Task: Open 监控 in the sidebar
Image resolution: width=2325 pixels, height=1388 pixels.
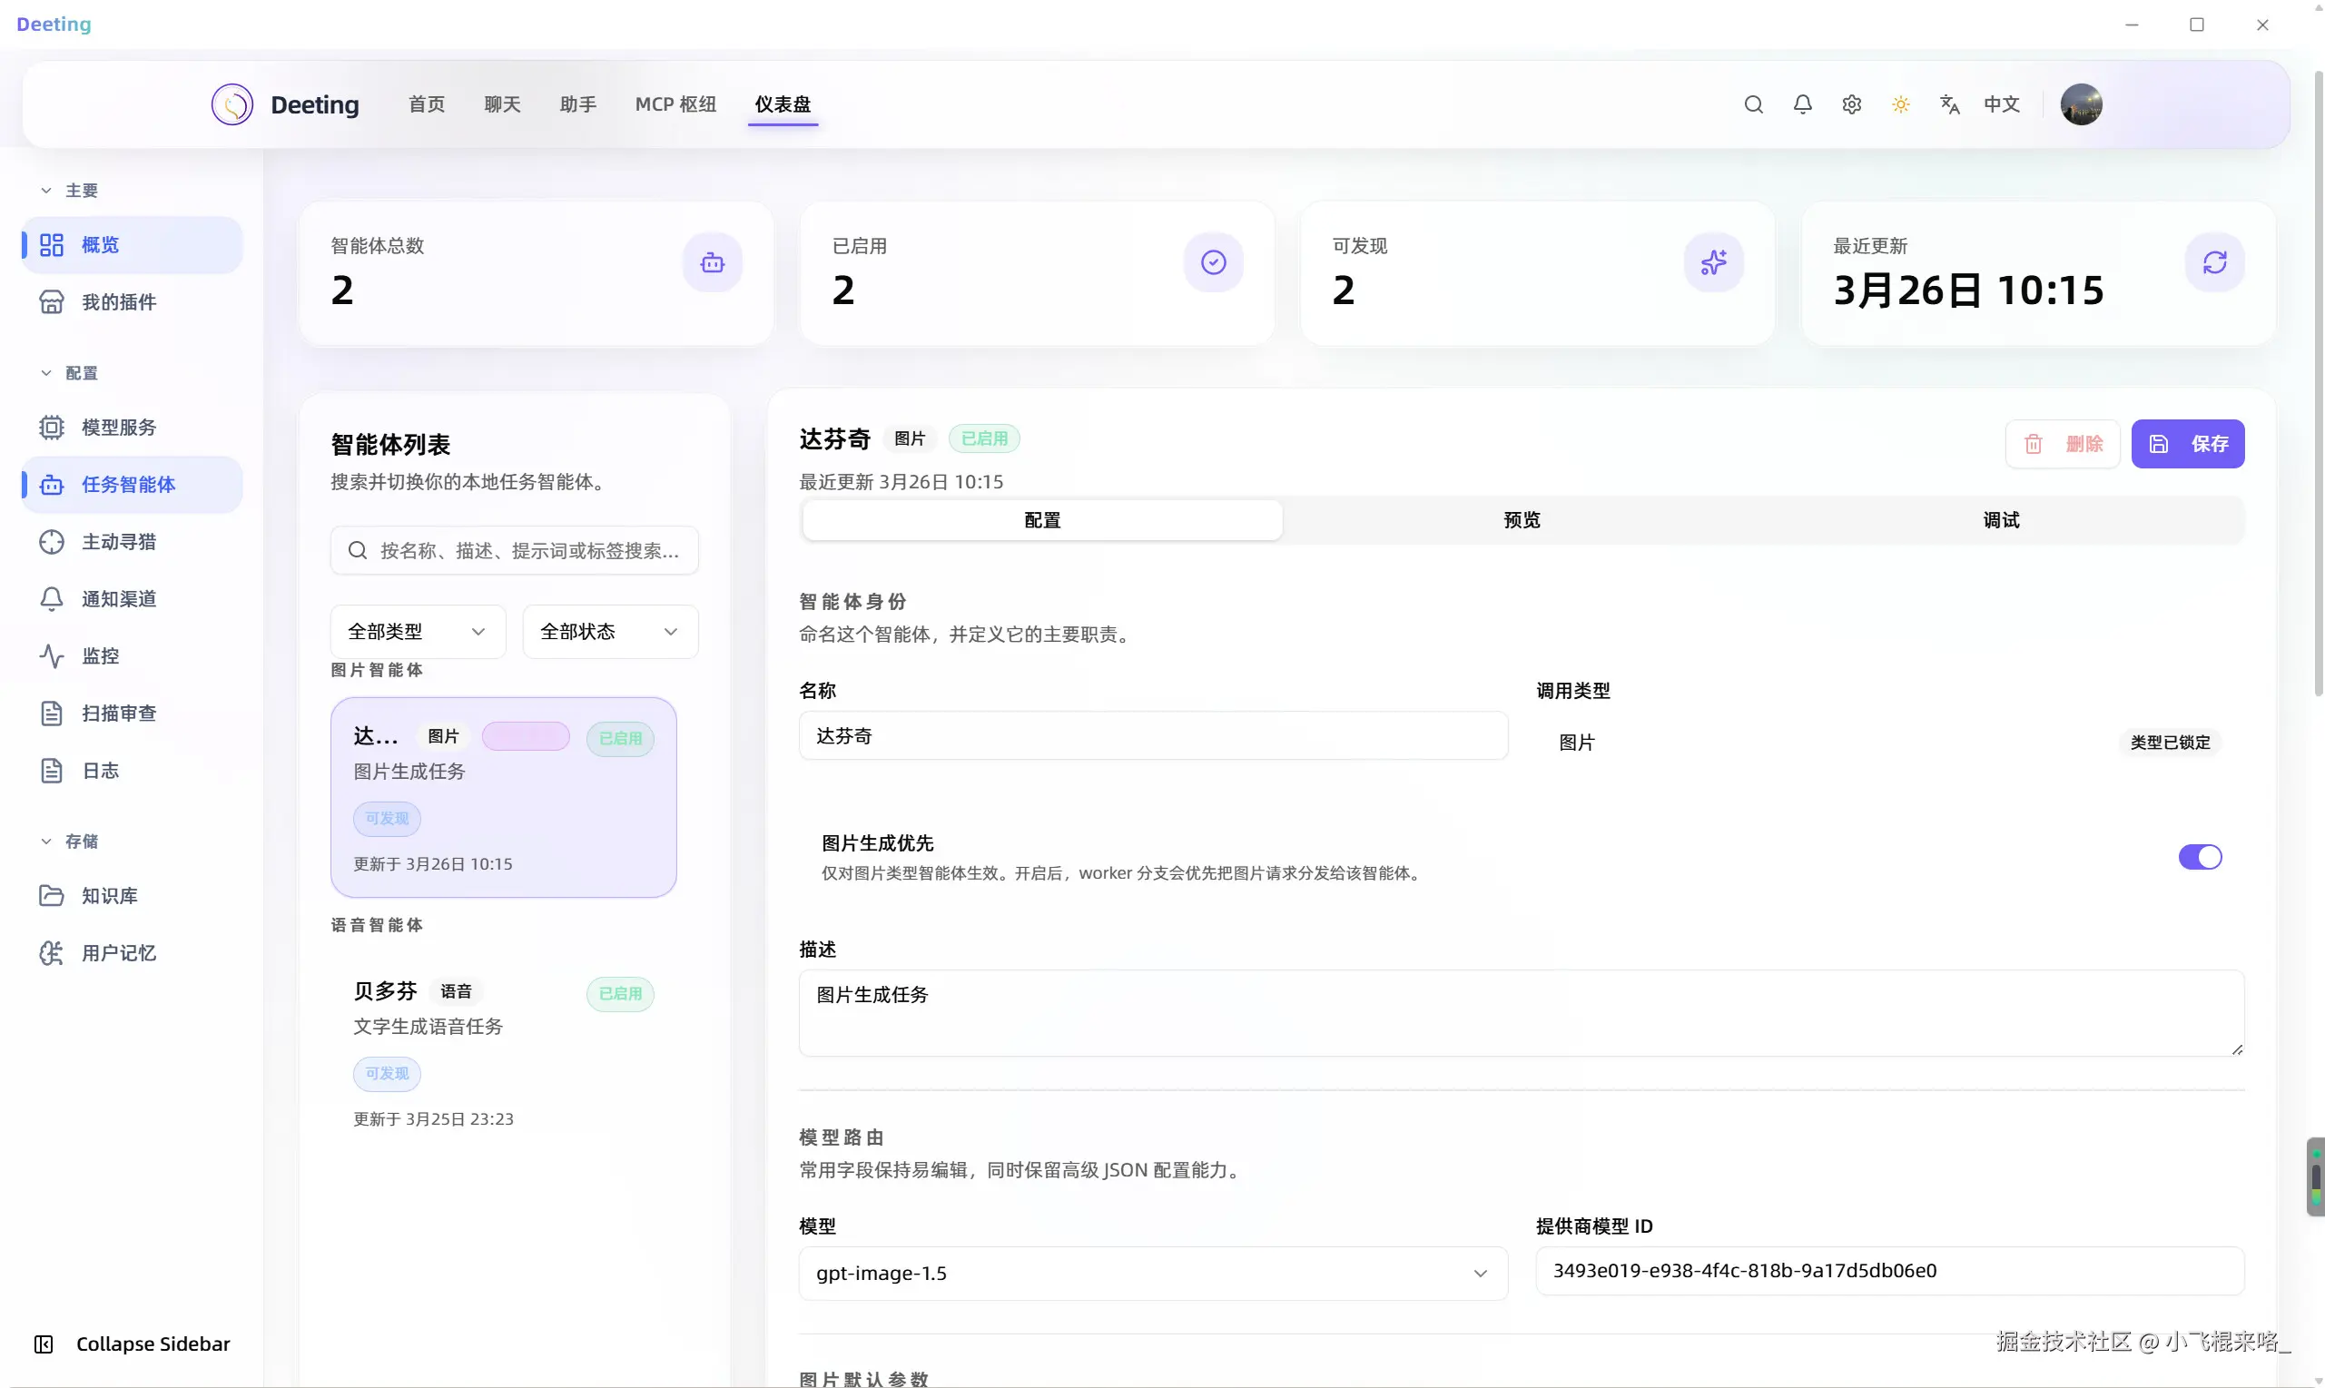Action: coord(100,655)
